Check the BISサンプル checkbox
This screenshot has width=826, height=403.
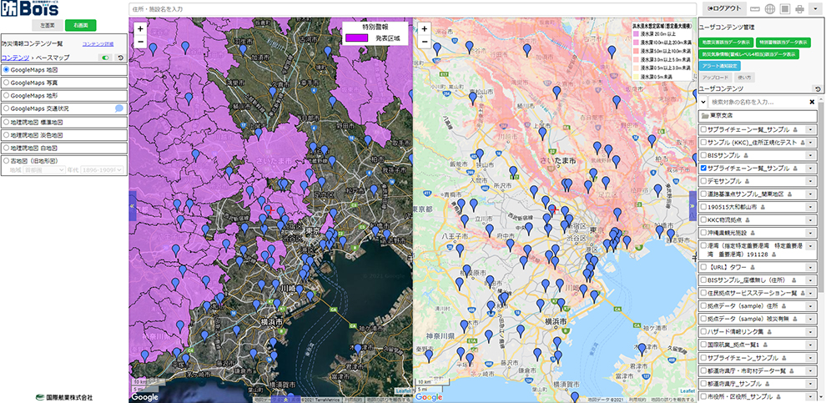(703, 156)
